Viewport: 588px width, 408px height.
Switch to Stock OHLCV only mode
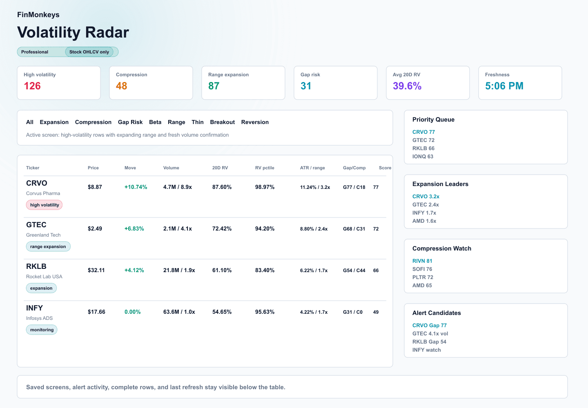(89, 52)
